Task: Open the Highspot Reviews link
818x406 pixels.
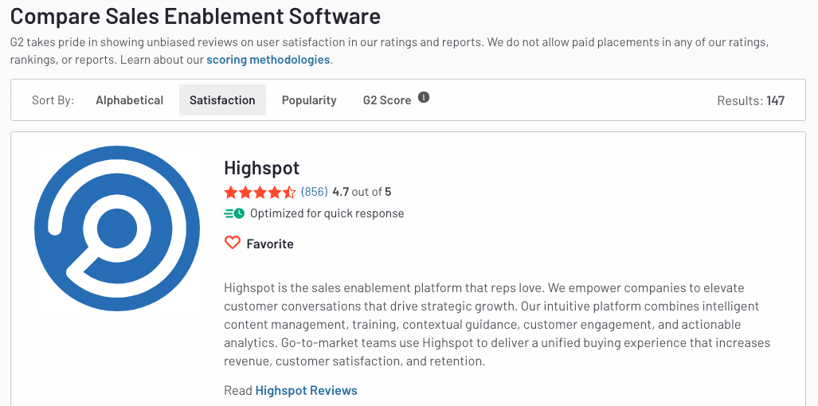Action: click(306, 390)
